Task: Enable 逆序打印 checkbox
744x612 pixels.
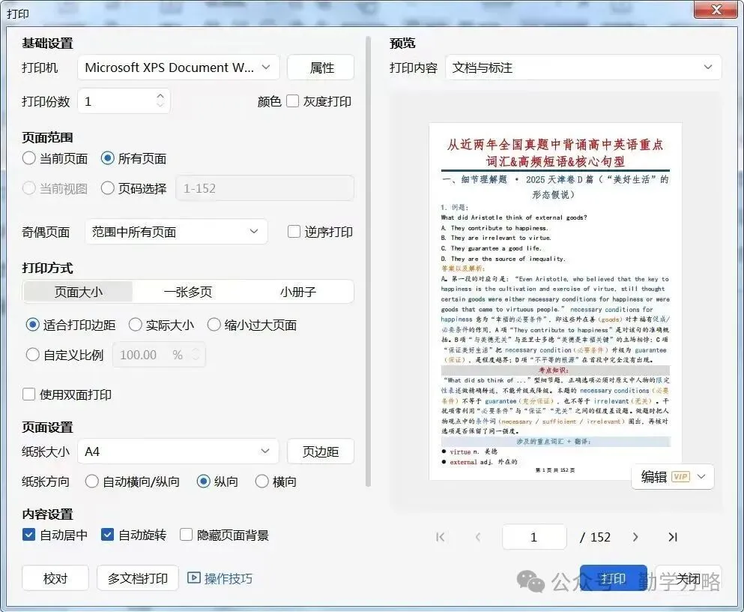Action: pyautogui.click(x=294, y=232)
